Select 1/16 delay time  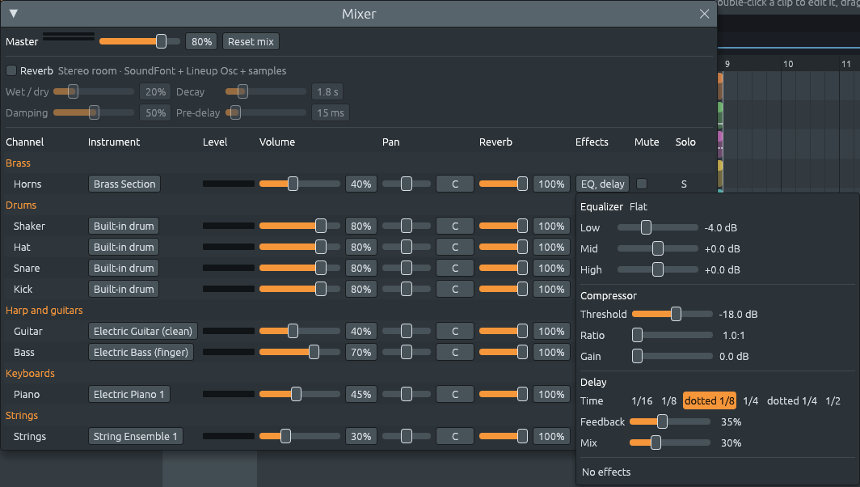642,400
